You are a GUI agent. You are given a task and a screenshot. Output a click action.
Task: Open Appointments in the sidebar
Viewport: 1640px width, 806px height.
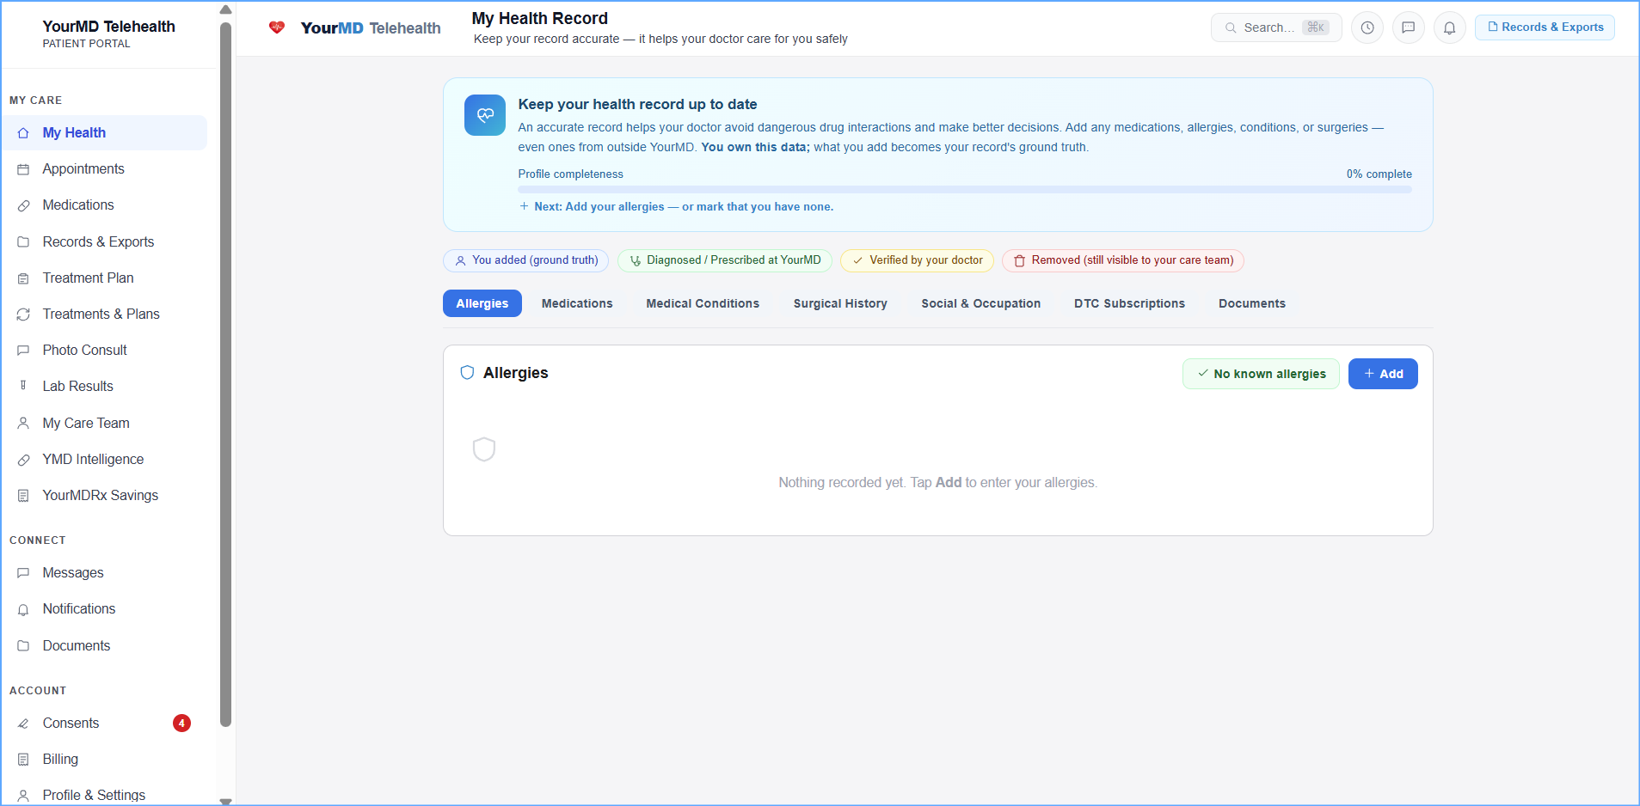(x=104, y=169)
